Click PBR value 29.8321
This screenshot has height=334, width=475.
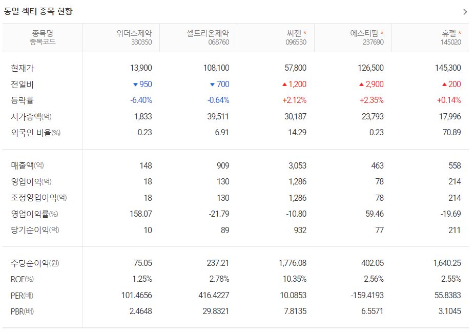(x=216, y=311)
